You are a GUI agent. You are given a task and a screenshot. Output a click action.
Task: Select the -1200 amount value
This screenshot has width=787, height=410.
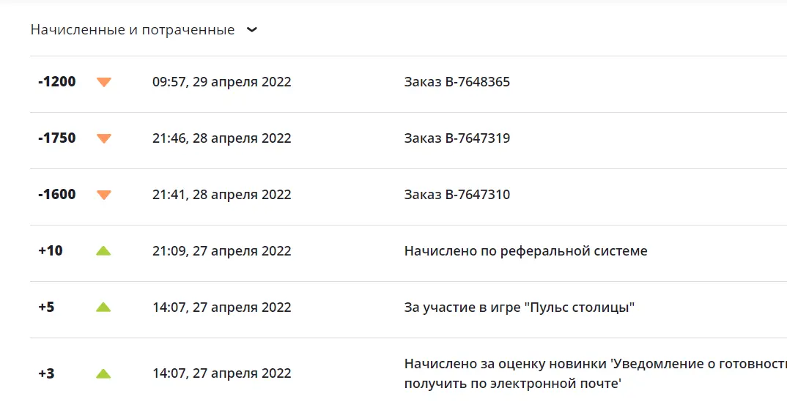(x=56, y=82)
